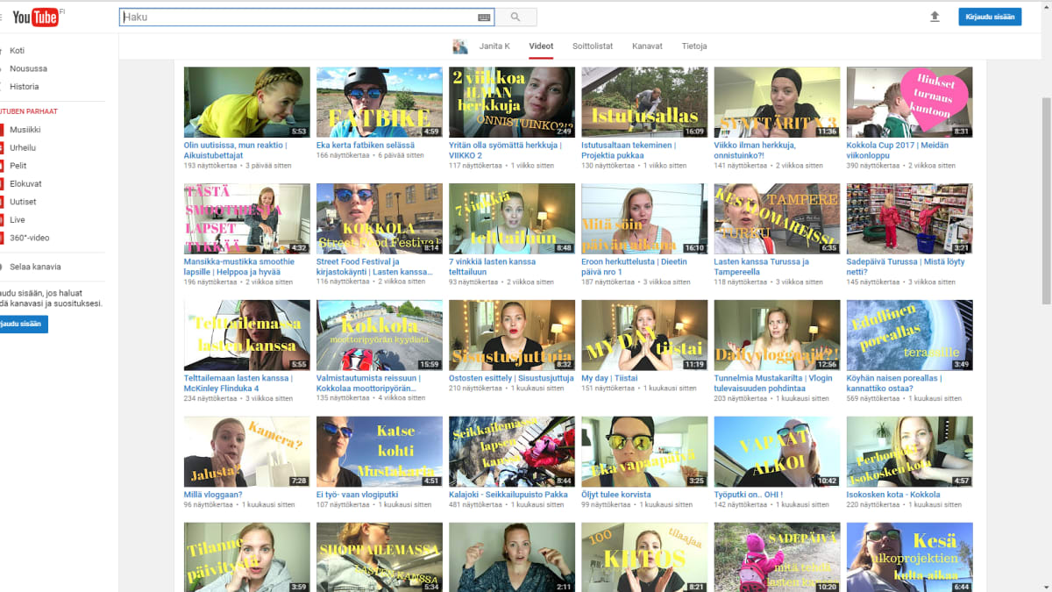Image resolution: width=1052 pixels, height=592 pixels.
Task: Open the Tietoja tab
Action: pos(693,46)
